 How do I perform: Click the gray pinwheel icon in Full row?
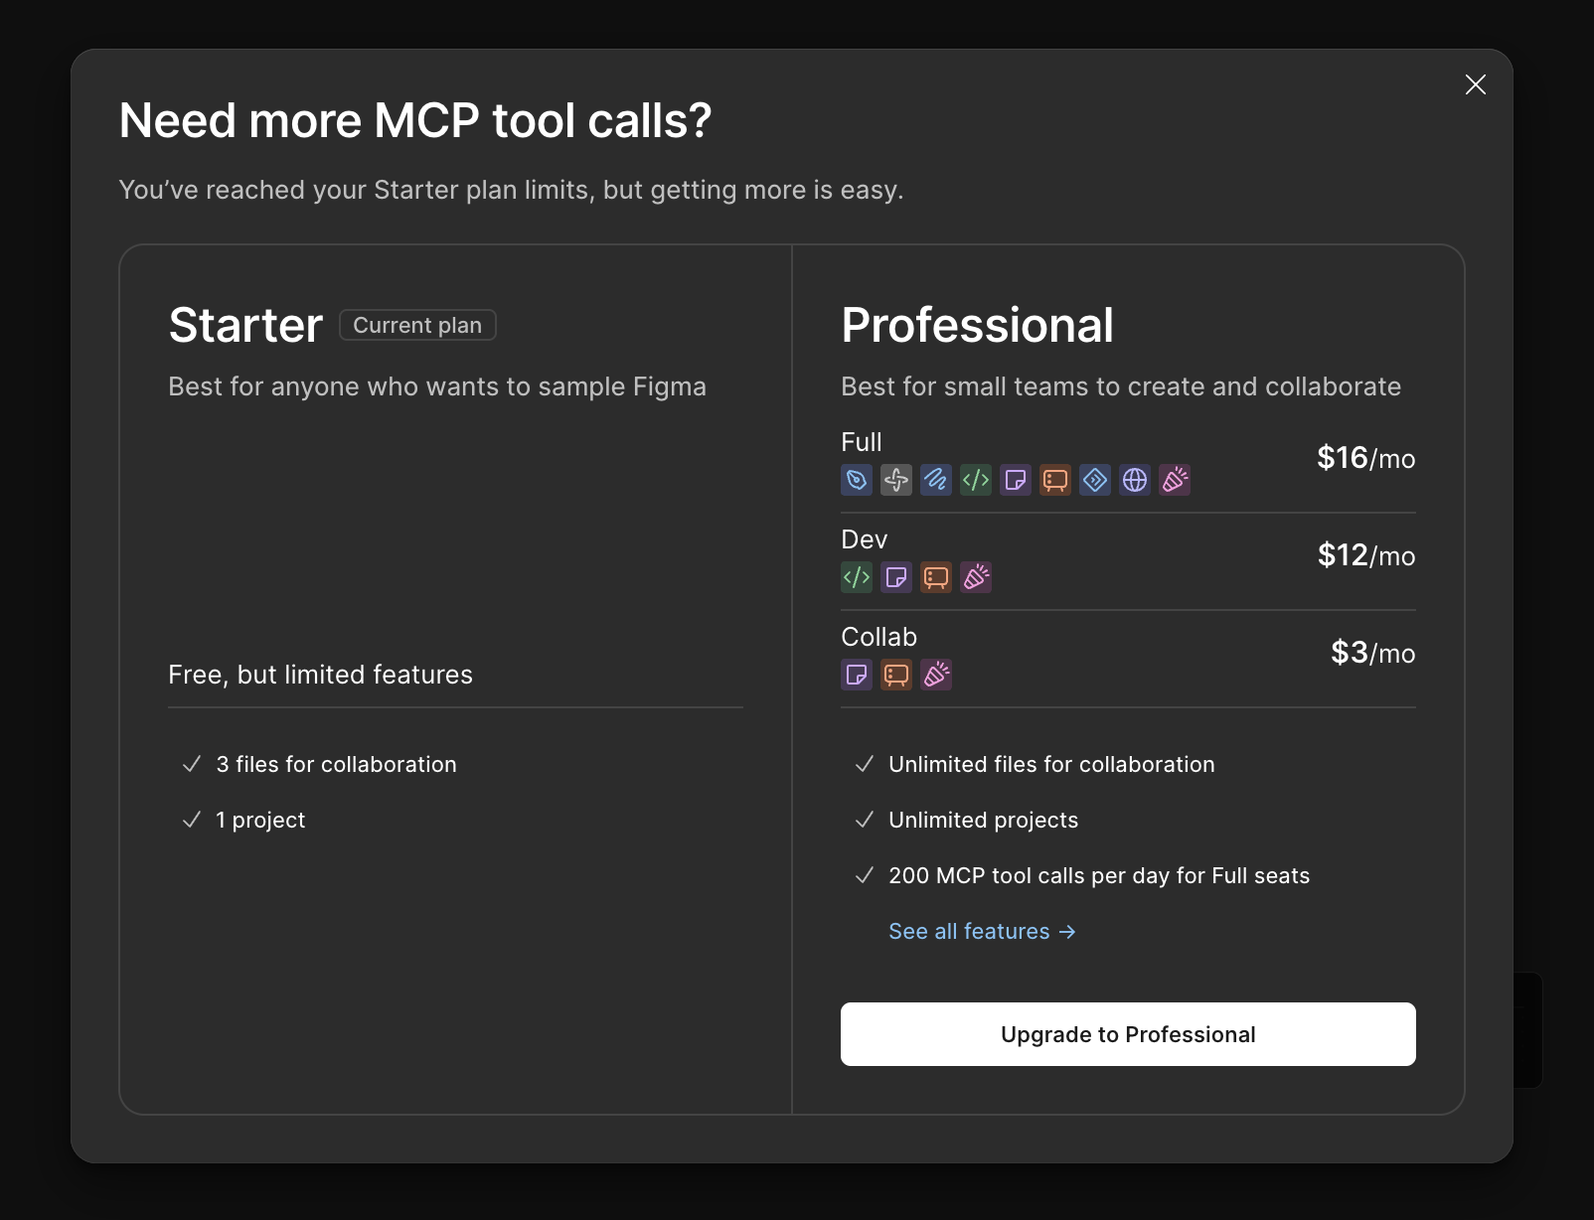coord(896,480)
